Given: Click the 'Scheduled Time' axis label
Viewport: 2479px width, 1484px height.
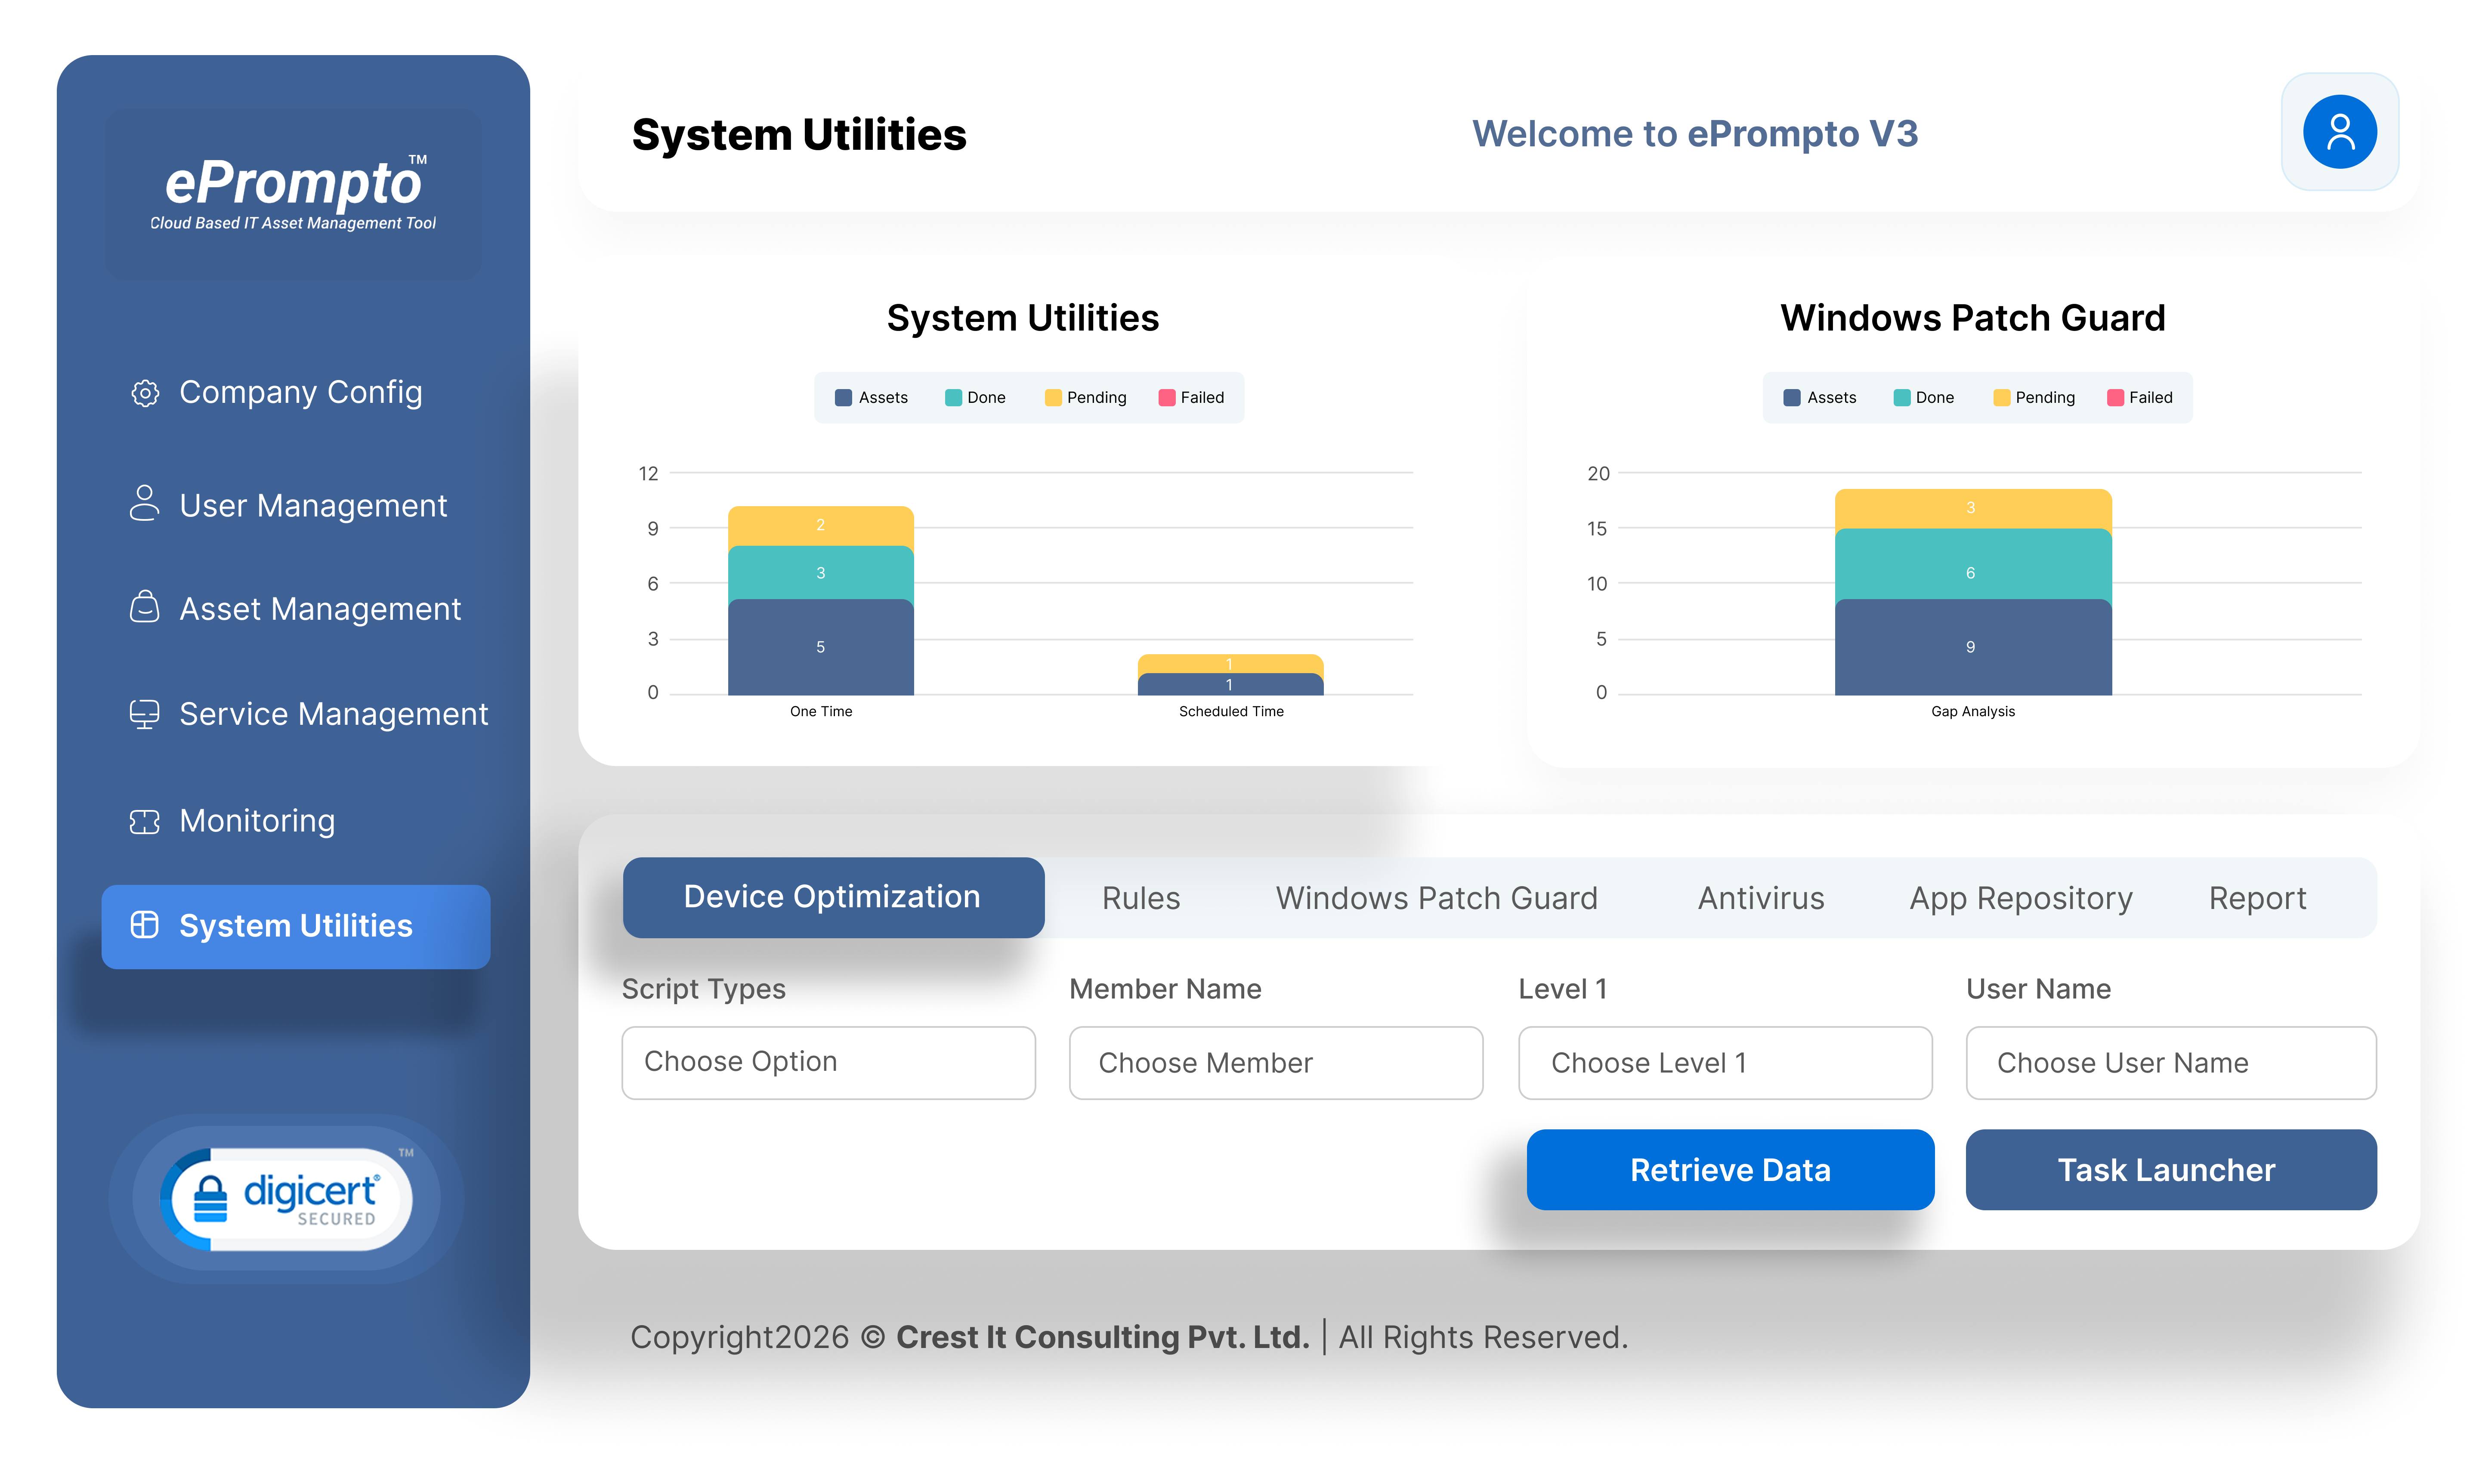Looking at the screenshot, I should 1231,711.
